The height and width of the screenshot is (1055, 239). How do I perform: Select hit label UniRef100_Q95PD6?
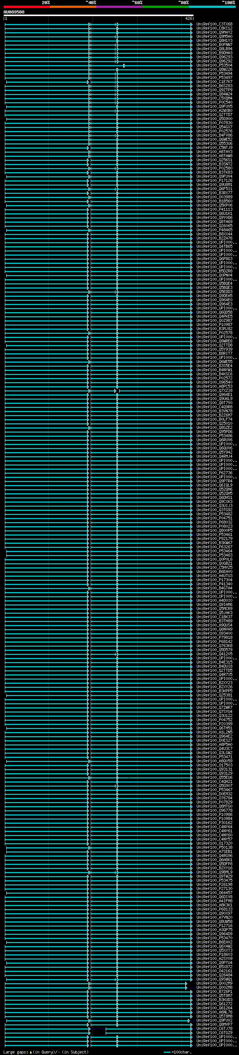click(214, 432)
